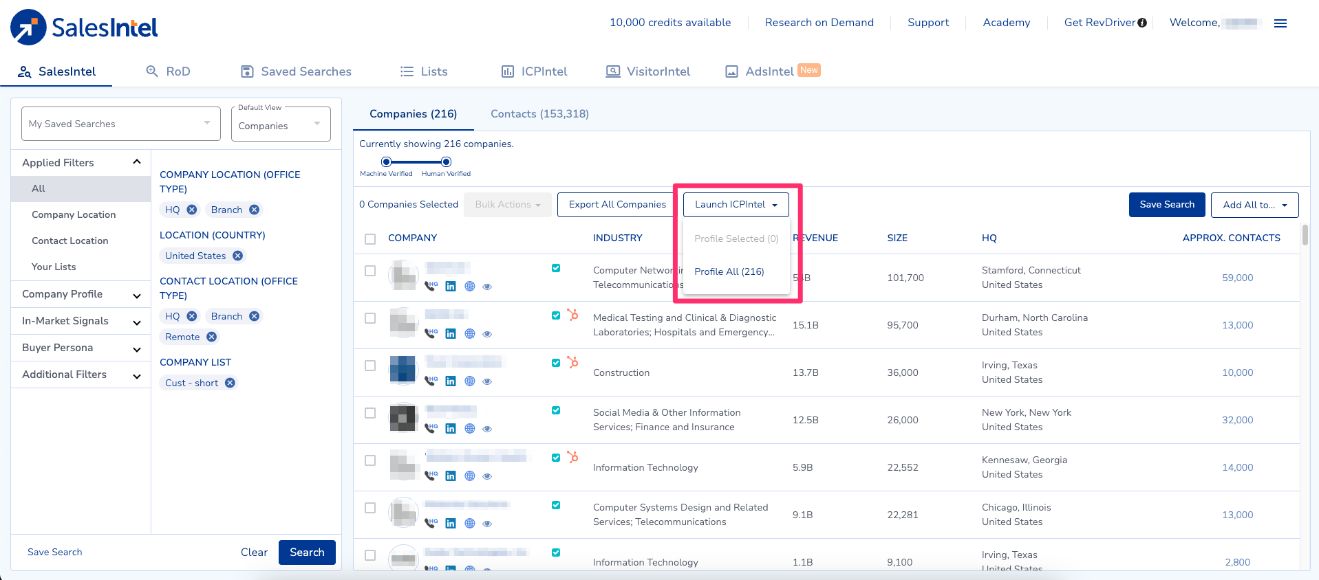This screenshot has height=580, width=1319.
Task: Switch to the RoD tab
Action: (169, 71)
